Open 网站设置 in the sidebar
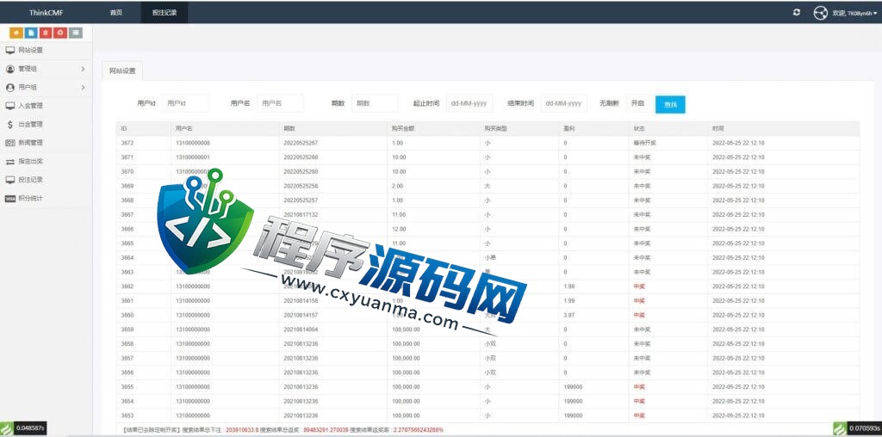Screen dimensions: 882x437 30,50
